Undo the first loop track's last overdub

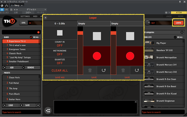tap(104, 70)
